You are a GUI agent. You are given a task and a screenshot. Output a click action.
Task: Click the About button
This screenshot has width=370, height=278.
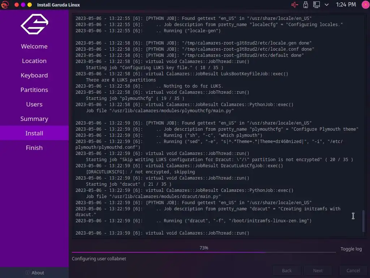[34, 273]
